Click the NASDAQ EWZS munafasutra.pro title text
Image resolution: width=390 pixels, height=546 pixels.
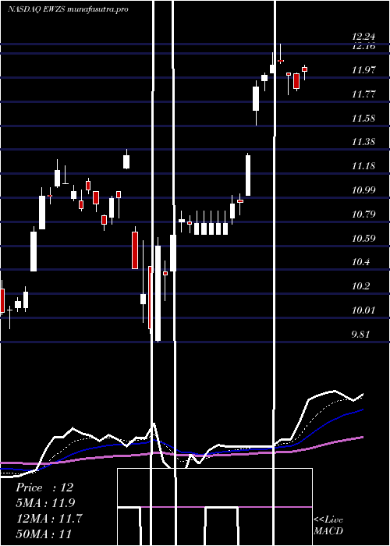(68, 9)
